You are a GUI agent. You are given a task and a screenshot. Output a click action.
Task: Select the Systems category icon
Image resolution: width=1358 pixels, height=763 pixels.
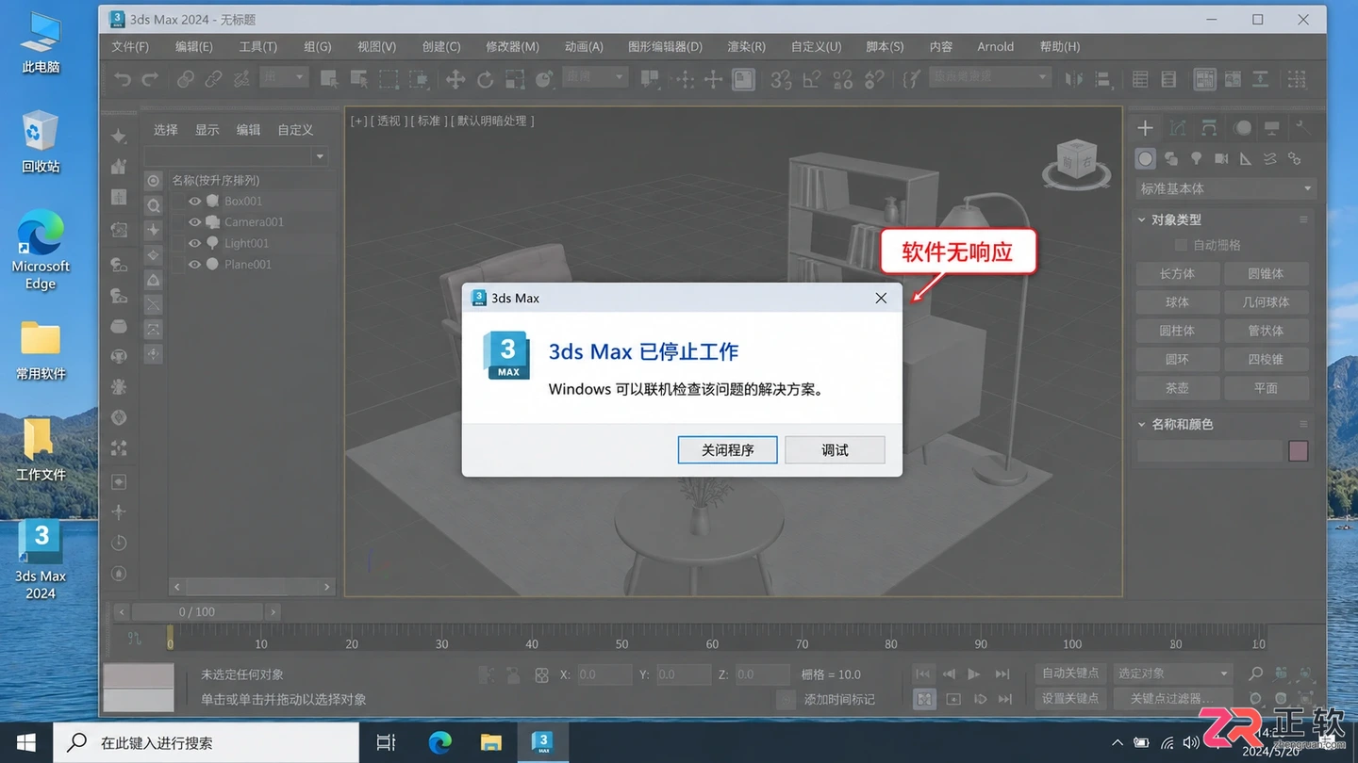(1295, 158)
